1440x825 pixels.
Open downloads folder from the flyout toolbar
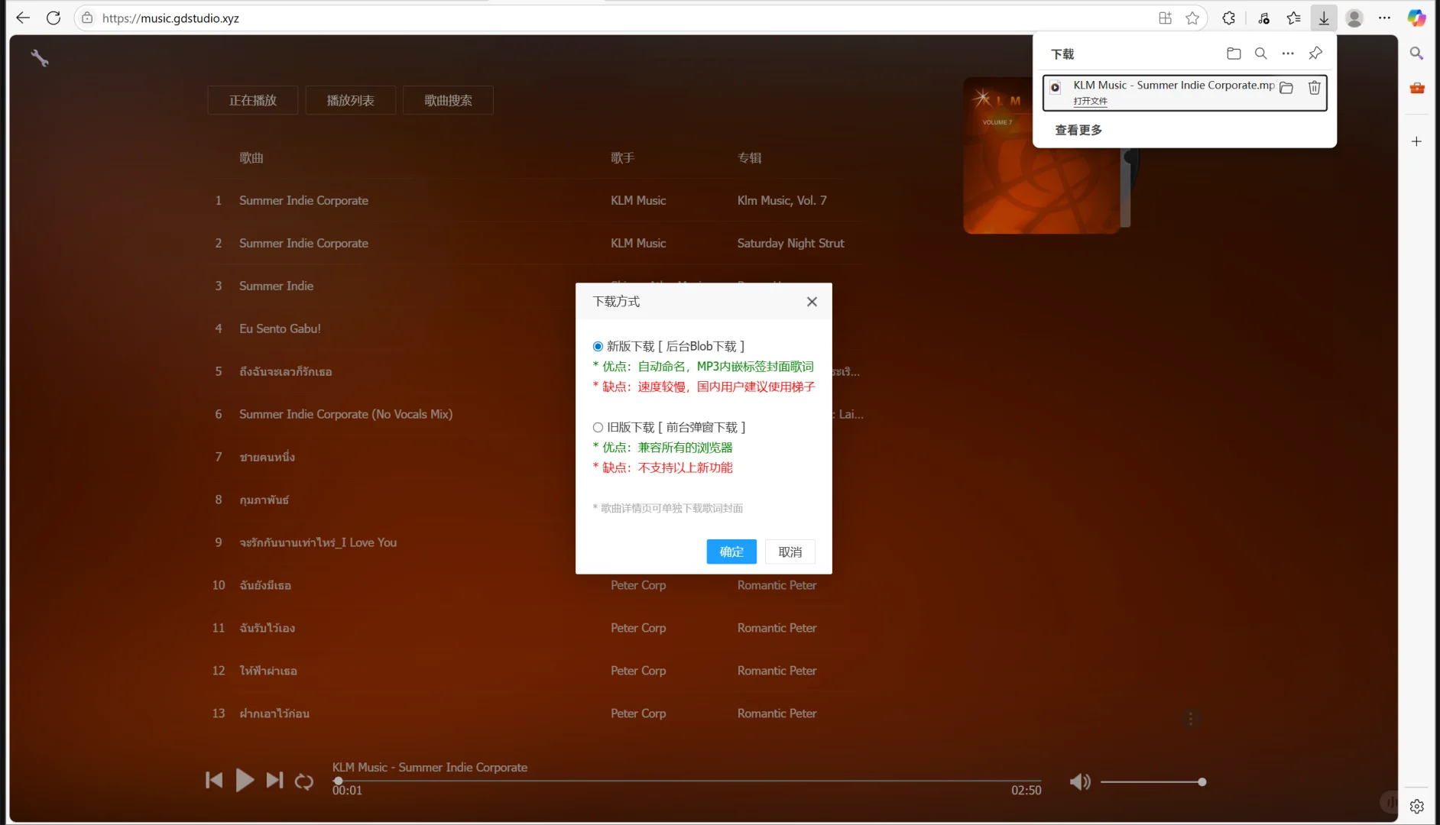click(1234, 53)
